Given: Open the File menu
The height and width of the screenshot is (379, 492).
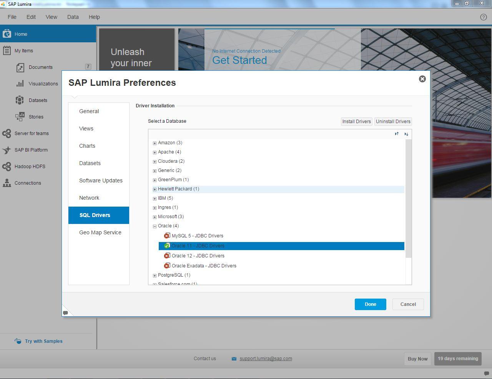Looking at the screenshot, I should [12, 17].
